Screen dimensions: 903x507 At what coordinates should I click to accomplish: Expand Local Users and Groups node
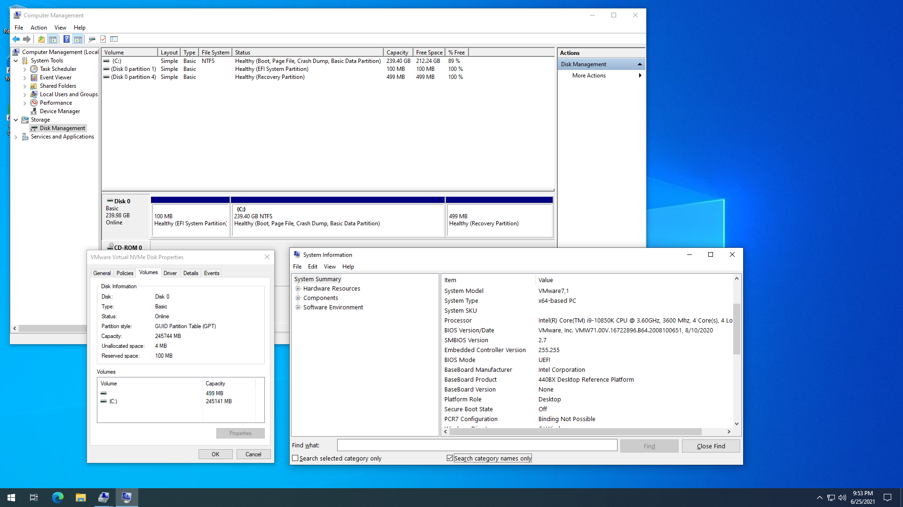point(25,94)
